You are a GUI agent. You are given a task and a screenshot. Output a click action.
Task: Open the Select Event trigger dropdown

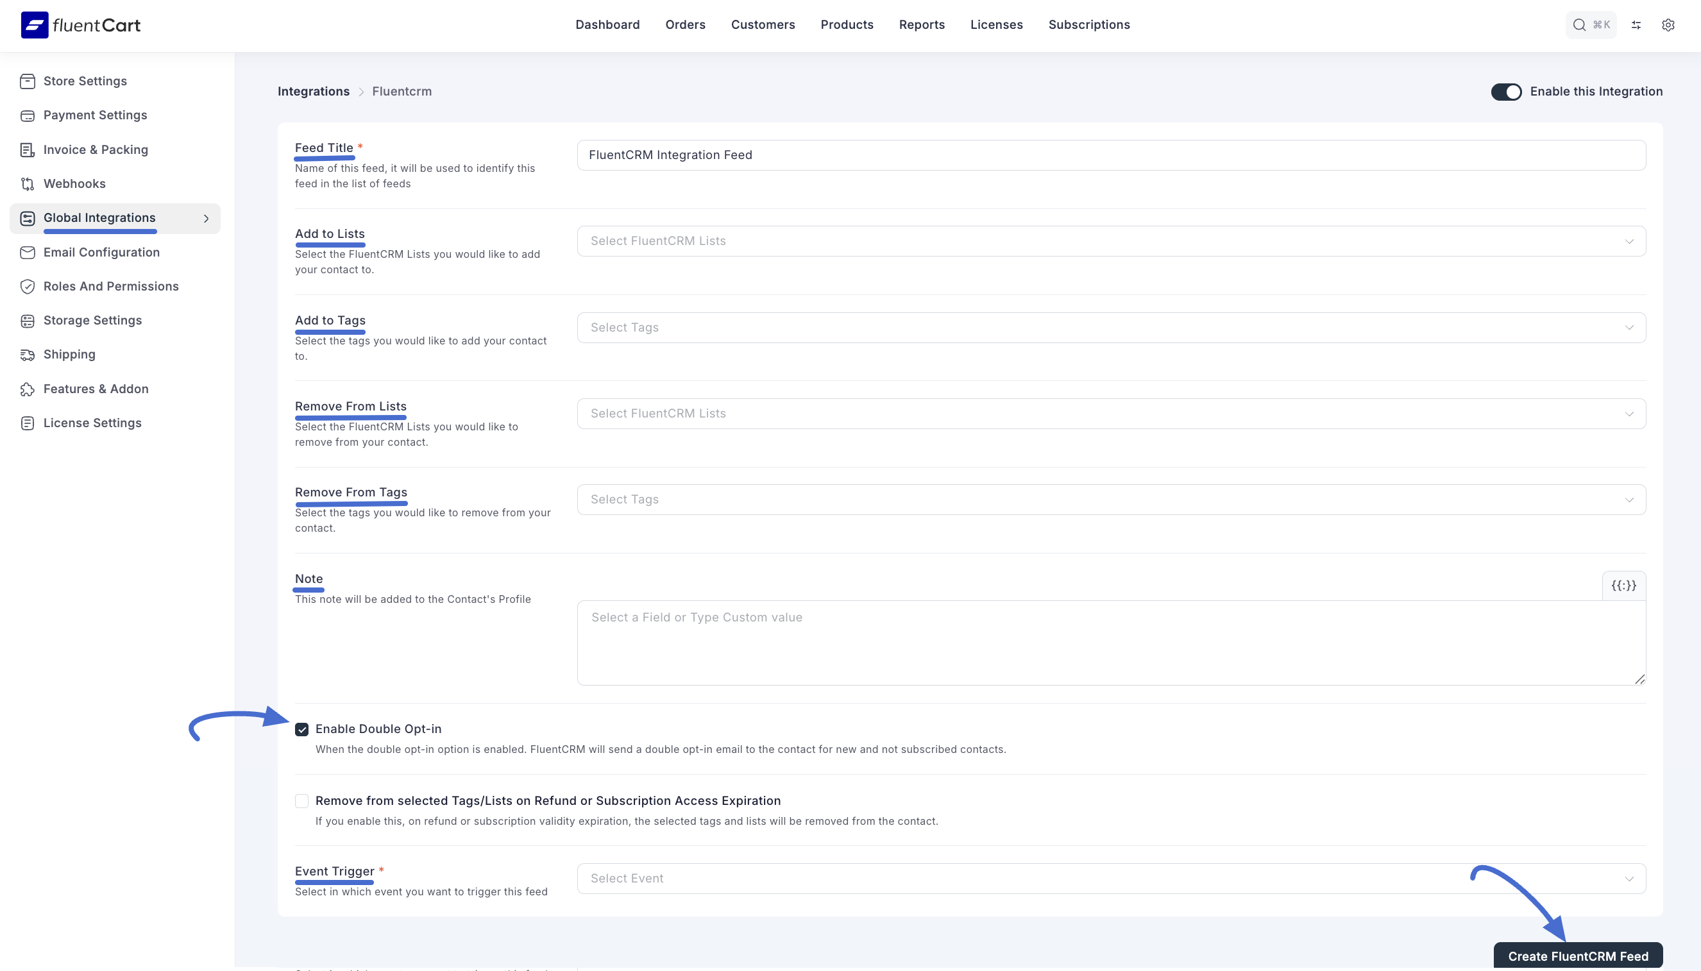[x=1111, y=879]
